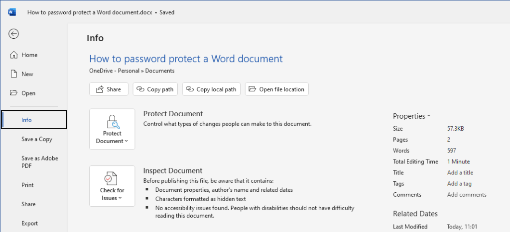Click the New blank page icon
Viewport: 510px width, 232px height.
13,74
